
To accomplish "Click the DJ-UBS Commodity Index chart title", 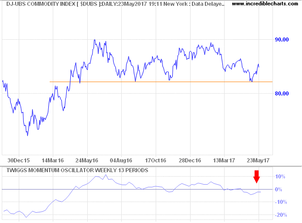I will [x=115, y=4].
